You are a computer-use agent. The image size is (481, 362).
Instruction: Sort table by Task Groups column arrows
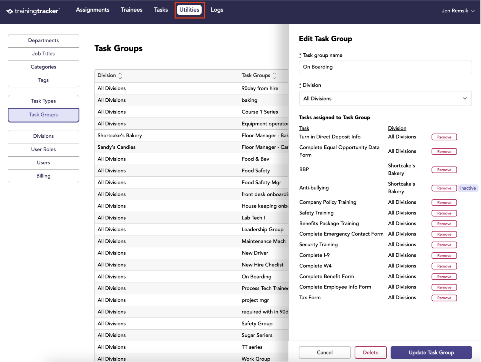pyautogui.click(x=274, y=76)
